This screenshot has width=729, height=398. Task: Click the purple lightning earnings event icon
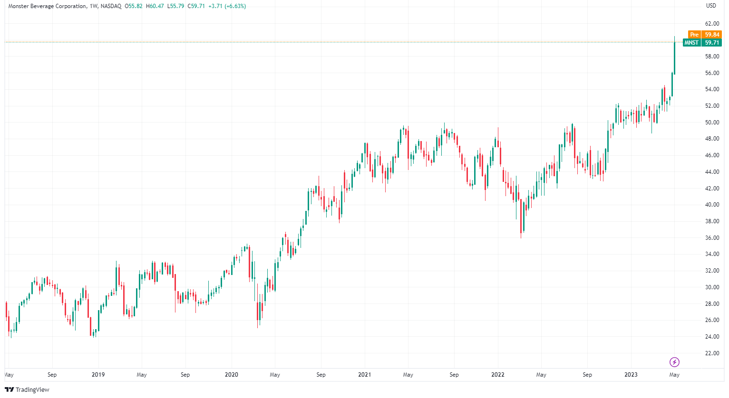pyautogui.click(x=674, y=362)
